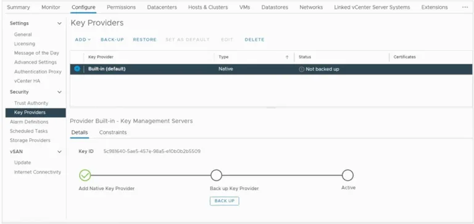Open General settings

(x=23, y=35)
